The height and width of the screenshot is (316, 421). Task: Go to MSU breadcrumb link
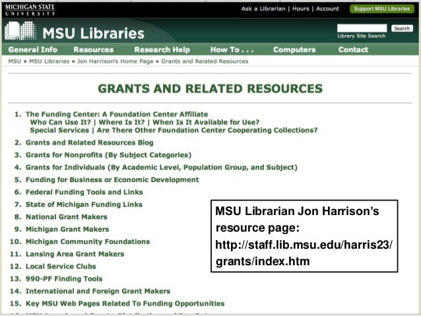(x=15, y=61)
